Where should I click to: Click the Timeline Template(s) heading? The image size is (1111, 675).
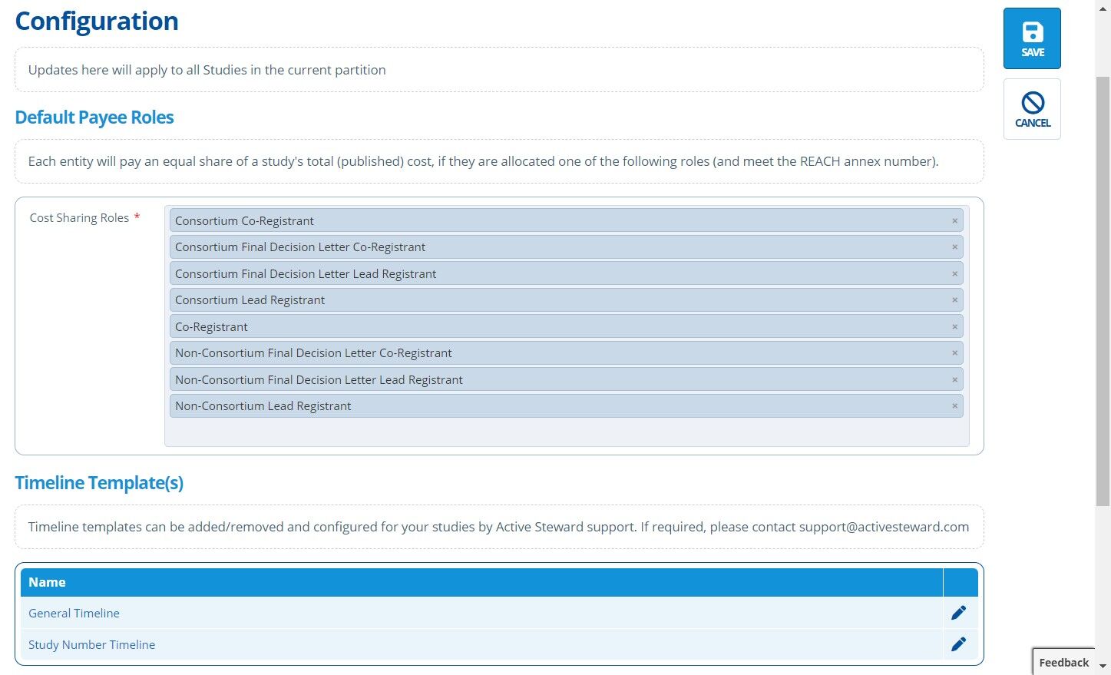pyautogui.click(x=99, y=483)
